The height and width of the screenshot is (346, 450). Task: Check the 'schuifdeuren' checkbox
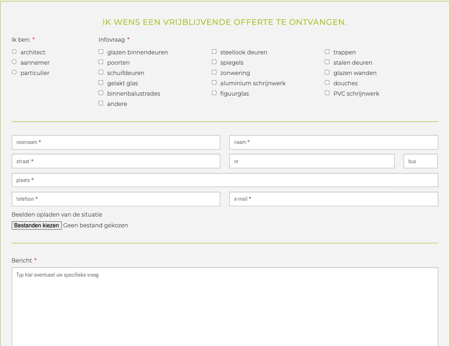click(x=101, y=72)
